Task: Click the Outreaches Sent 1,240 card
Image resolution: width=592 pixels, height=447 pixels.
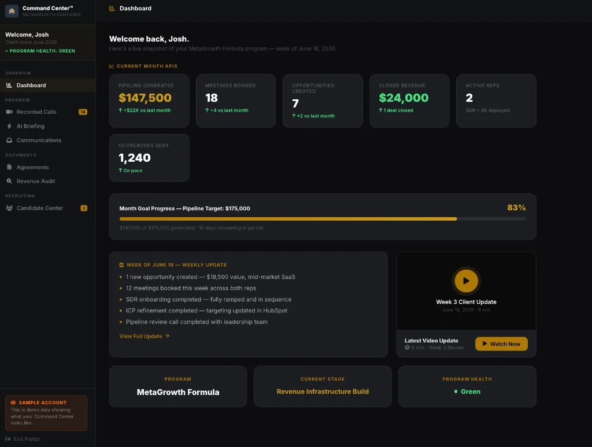Action: point(149,158)
